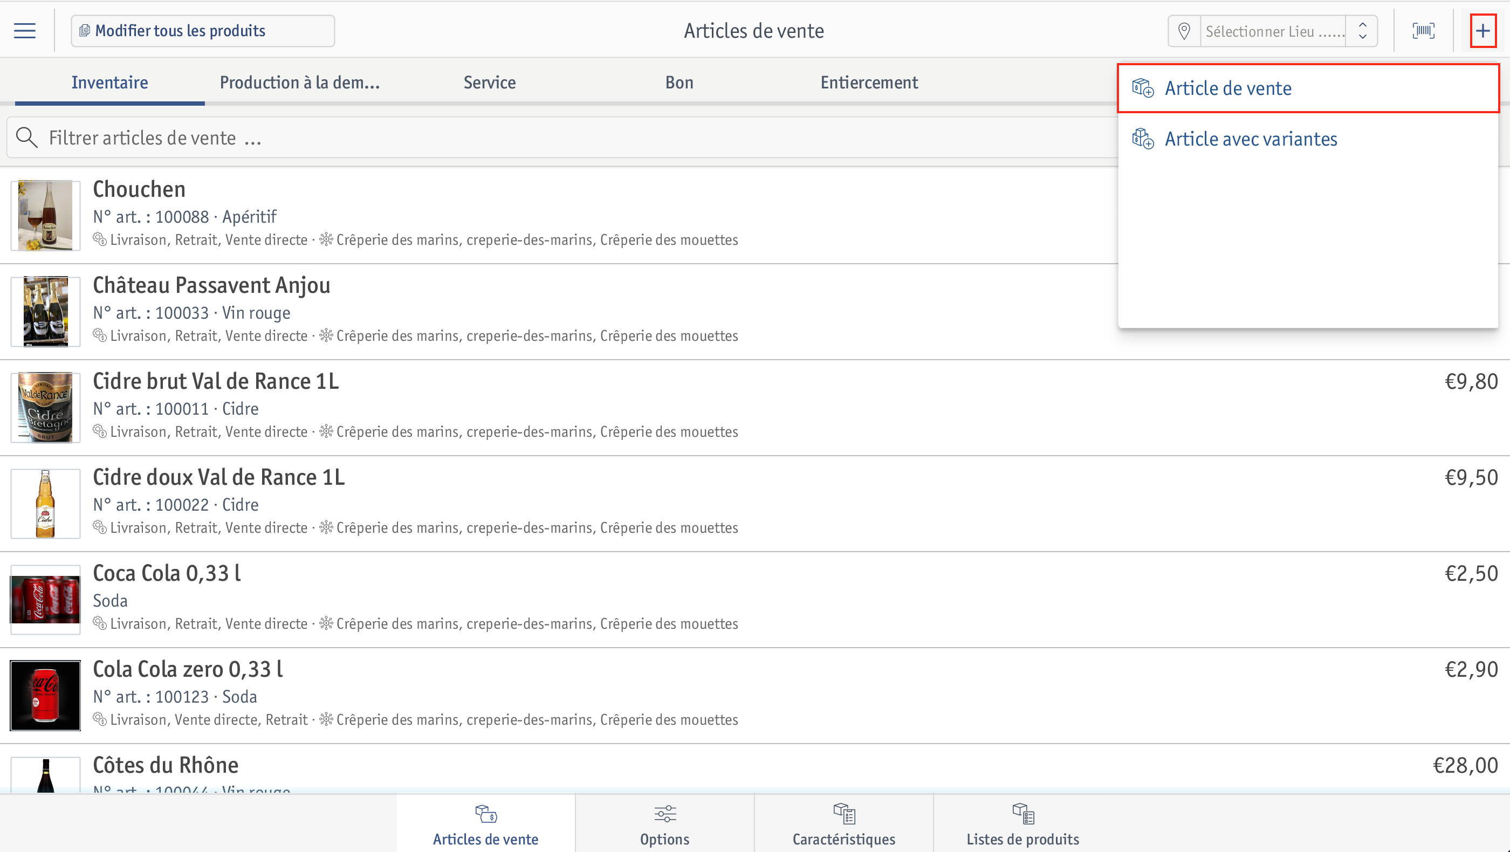Click the Listes de produits icon
Viewport: 1510px width, 852px height.
tap(1023, 813)
